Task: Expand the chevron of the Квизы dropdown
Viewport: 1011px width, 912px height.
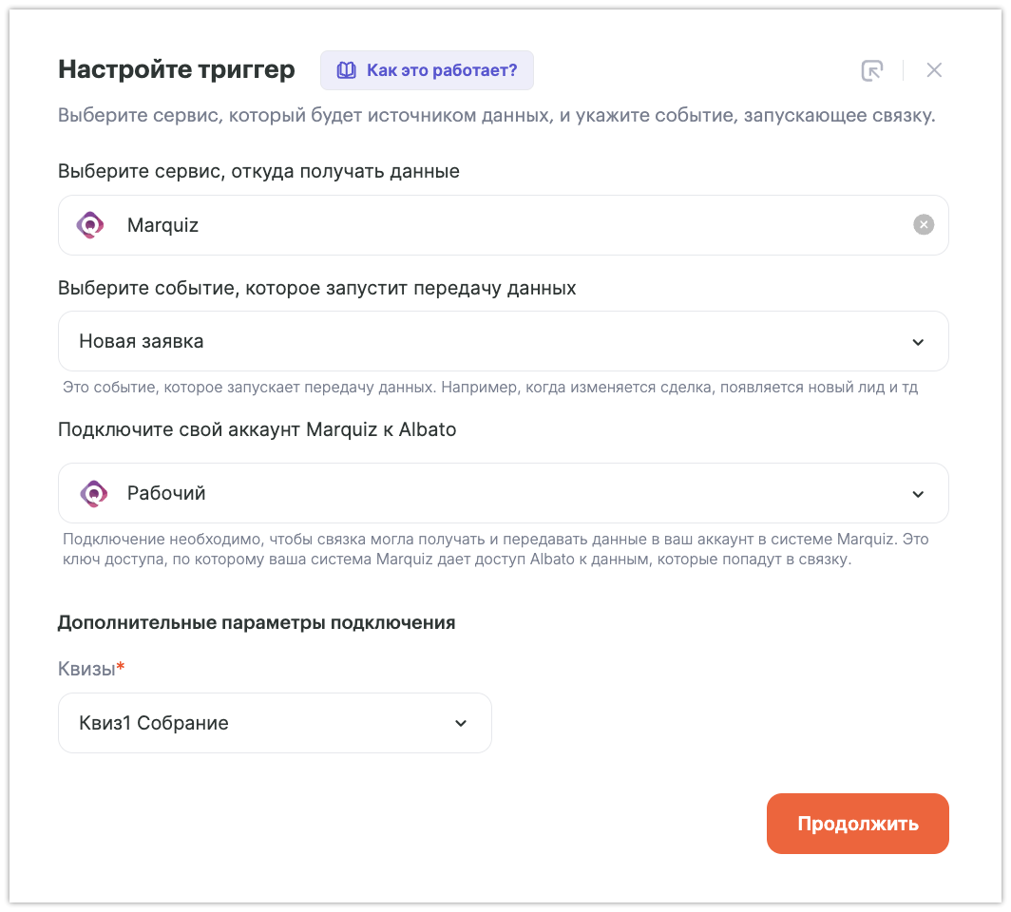Action: (461, 724)
